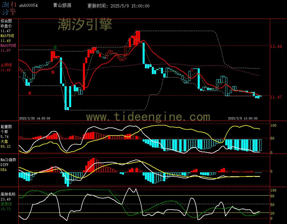The height and width of the screenshot is (224, 287).
Task: Click the end date 2025/5/9 15:00:00 below the chart
Action: (243, 118)
